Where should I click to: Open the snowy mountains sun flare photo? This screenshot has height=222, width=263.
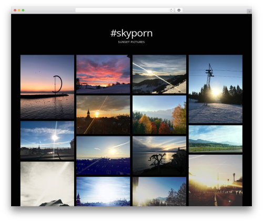coord(159,74)
